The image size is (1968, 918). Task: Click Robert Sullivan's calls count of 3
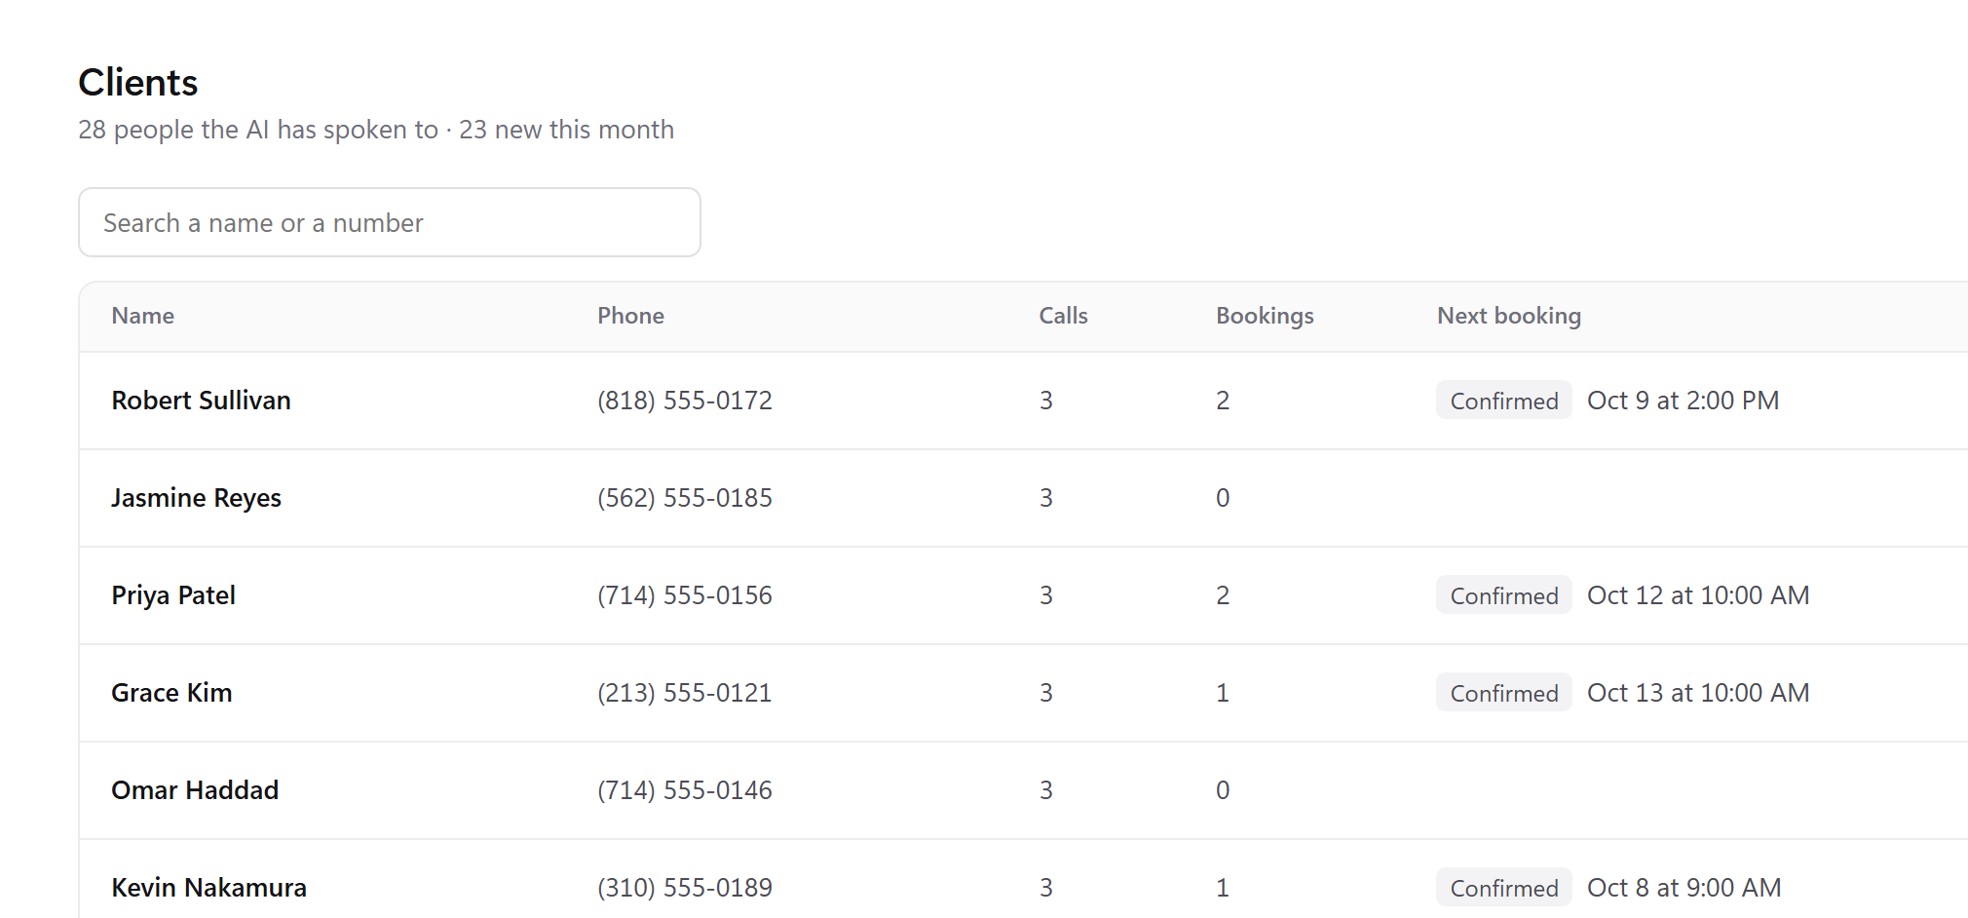tap(1046, 401)
